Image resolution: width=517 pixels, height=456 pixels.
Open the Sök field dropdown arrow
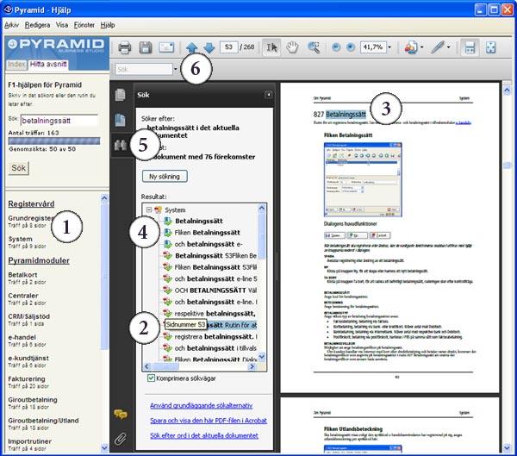coord(176,69)
